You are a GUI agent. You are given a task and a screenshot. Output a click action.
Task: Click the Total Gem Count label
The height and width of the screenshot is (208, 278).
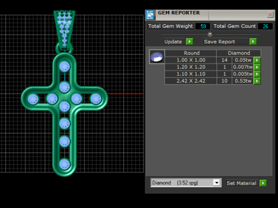[235, 26]
